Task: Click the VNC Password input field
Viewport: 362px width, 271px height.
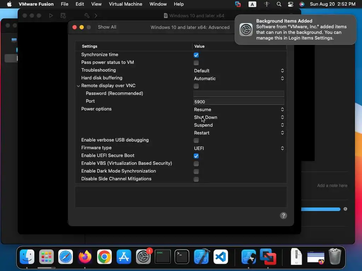Action: (x=239, y=94)
